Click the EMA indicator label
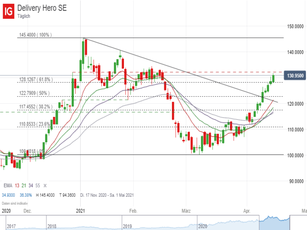 tap(8, 186)
